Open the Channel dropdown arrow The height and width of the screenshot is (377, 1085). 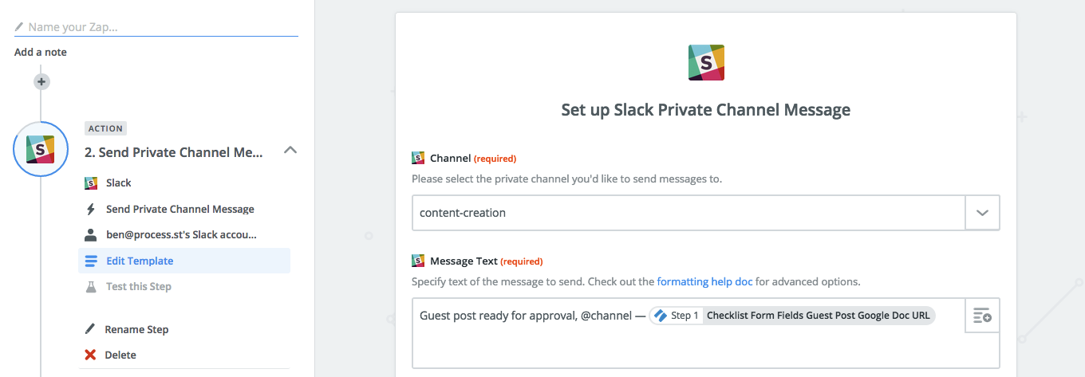coord(982,213)
